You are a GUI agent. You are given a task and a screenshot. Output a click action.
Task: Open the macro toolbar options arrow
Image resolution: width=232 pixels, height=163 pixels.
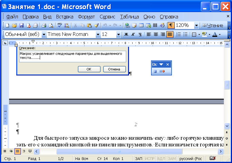[161, 65]
